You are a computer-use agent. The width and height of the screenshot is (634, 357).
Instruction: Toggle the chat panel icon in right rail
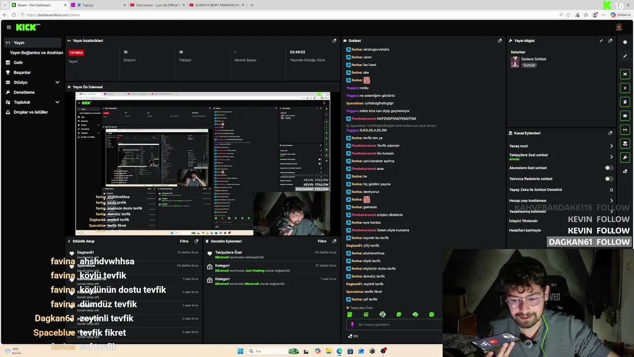(x=625, y=116)
